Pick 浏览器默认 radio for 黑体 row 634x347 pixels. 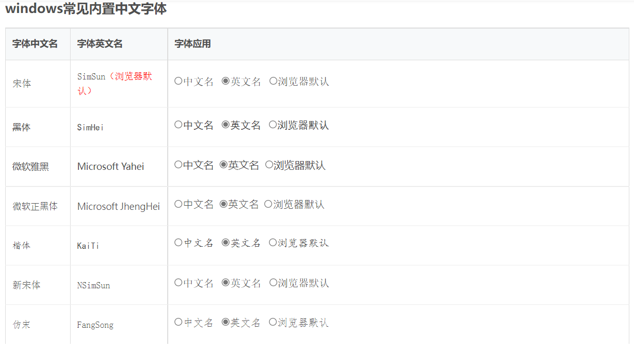[x=273, y=125]
